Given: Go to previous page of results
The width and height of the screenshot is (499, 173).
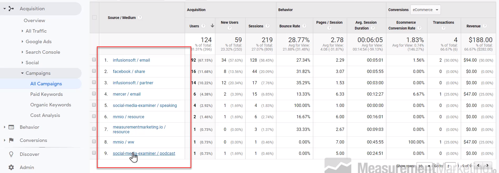Looking at the screenshot, I should pos(478,166).
